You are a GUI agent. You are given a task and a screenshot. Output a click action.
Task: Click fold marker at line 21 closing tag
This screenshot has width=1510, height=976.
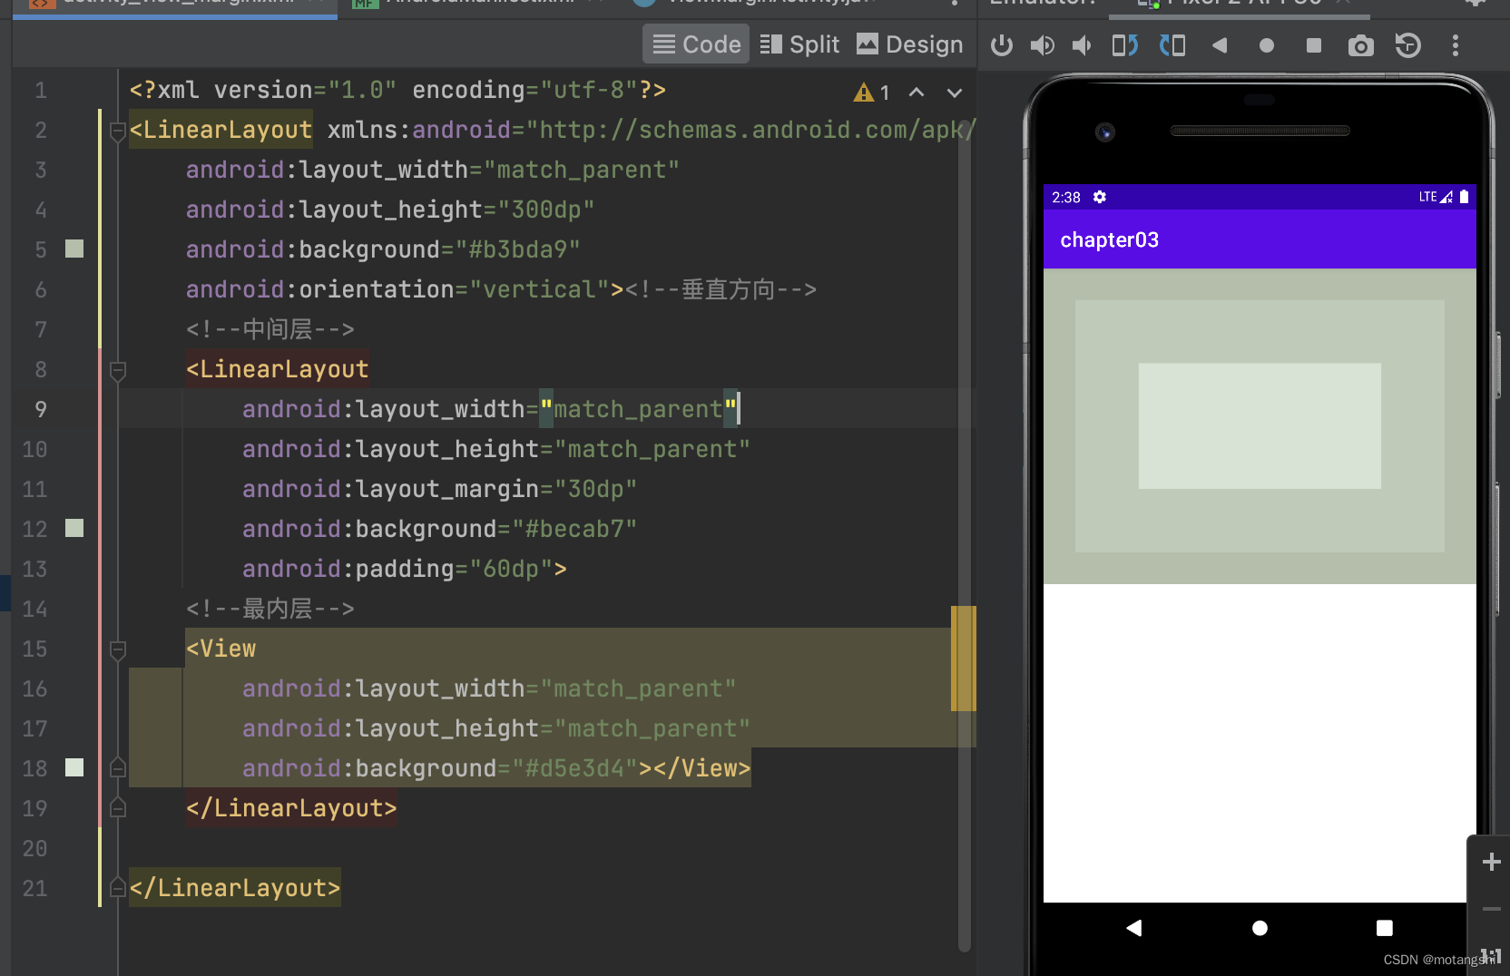pyautogui.click(x=117, y=887)
